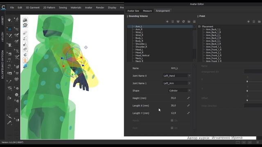Choose the show garment shirt icon in viewport

point(25,25)
